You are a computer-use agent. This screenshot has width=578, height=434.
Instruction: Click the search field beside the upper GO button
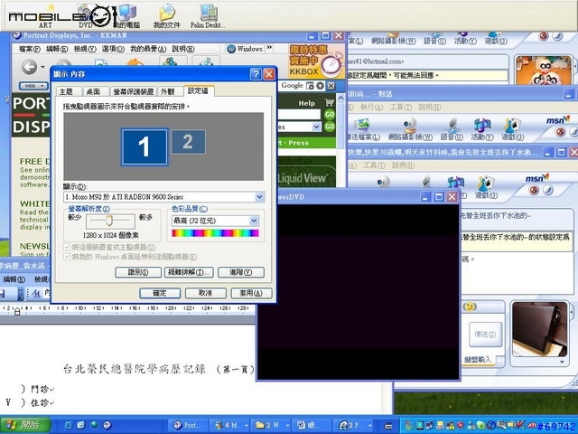tap(299, 115)
